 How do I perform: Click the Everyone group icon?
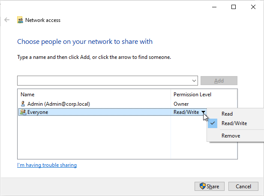[23, 112]
